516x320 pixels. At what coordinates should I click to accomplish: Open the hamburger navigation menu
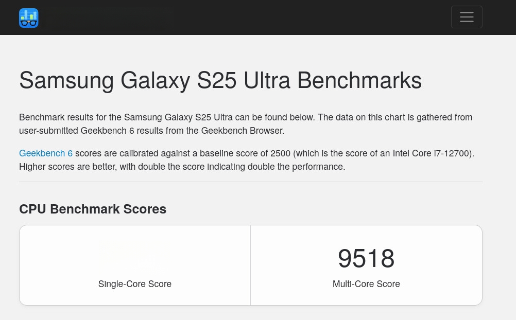[x=467, y=17]
